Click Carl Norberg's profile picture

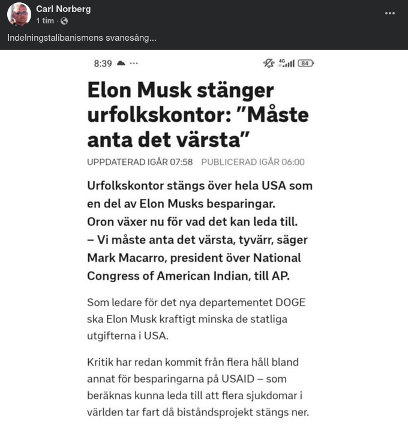19,14
